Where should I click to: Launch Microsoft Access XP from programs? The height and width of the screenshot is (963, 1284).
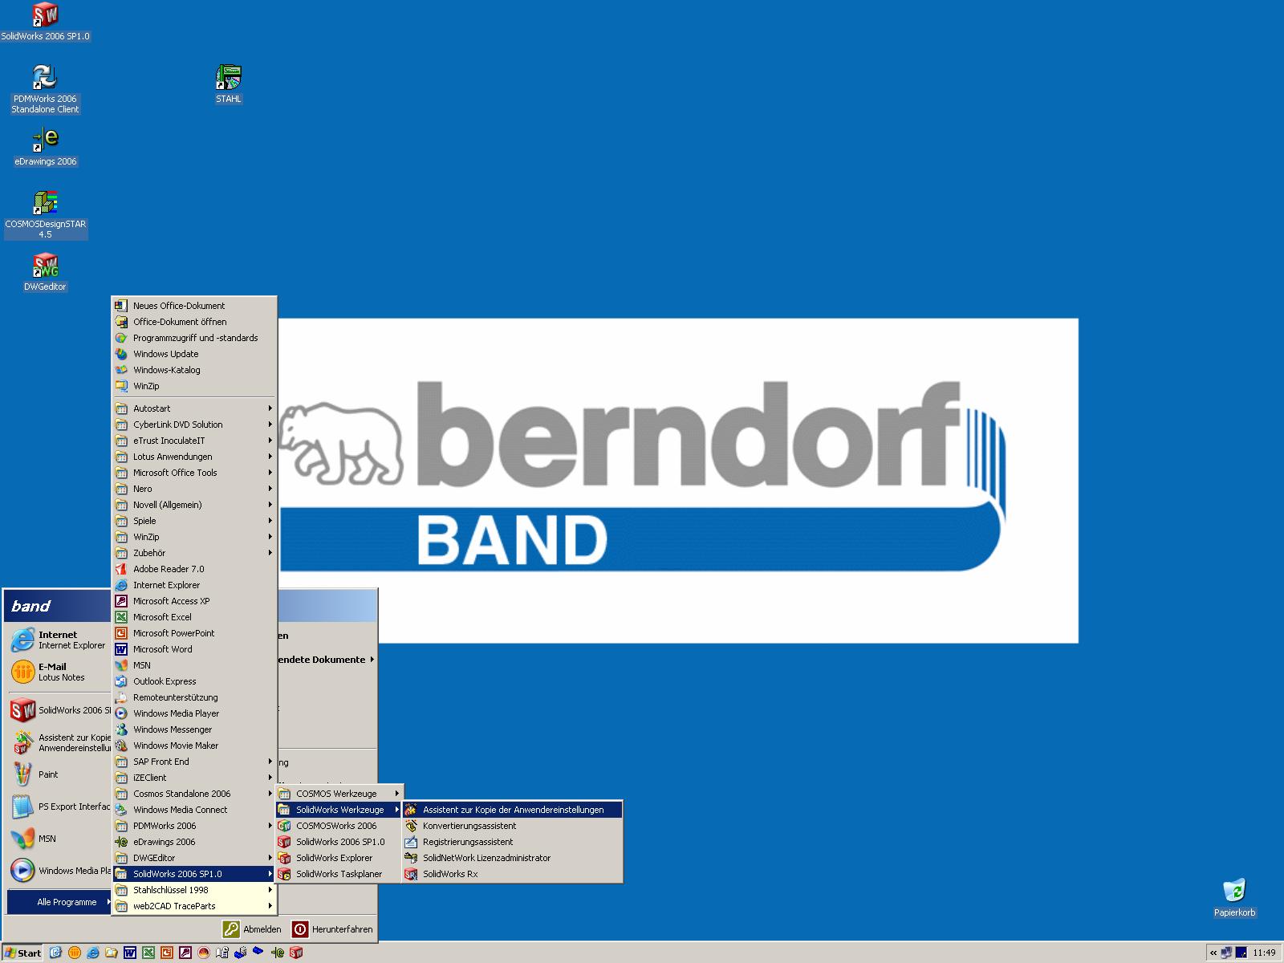194,601
